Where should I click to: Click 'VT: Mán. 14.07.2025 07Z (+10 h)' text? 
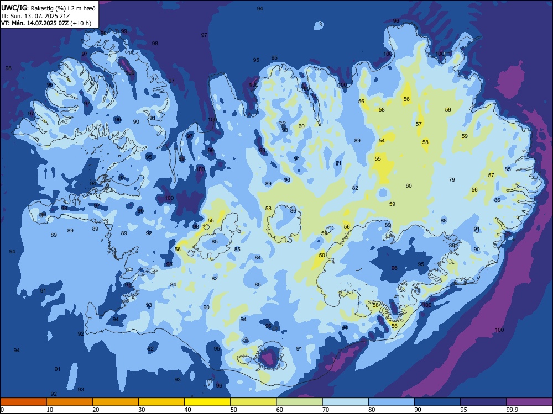coord(46,23)
